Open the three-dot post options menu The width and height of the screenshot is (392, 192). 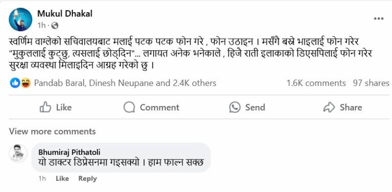coord(379,19)
